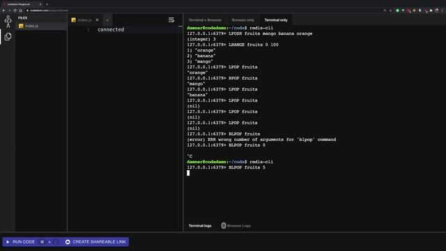Click the Browser Logs count badge

point(224,226)
